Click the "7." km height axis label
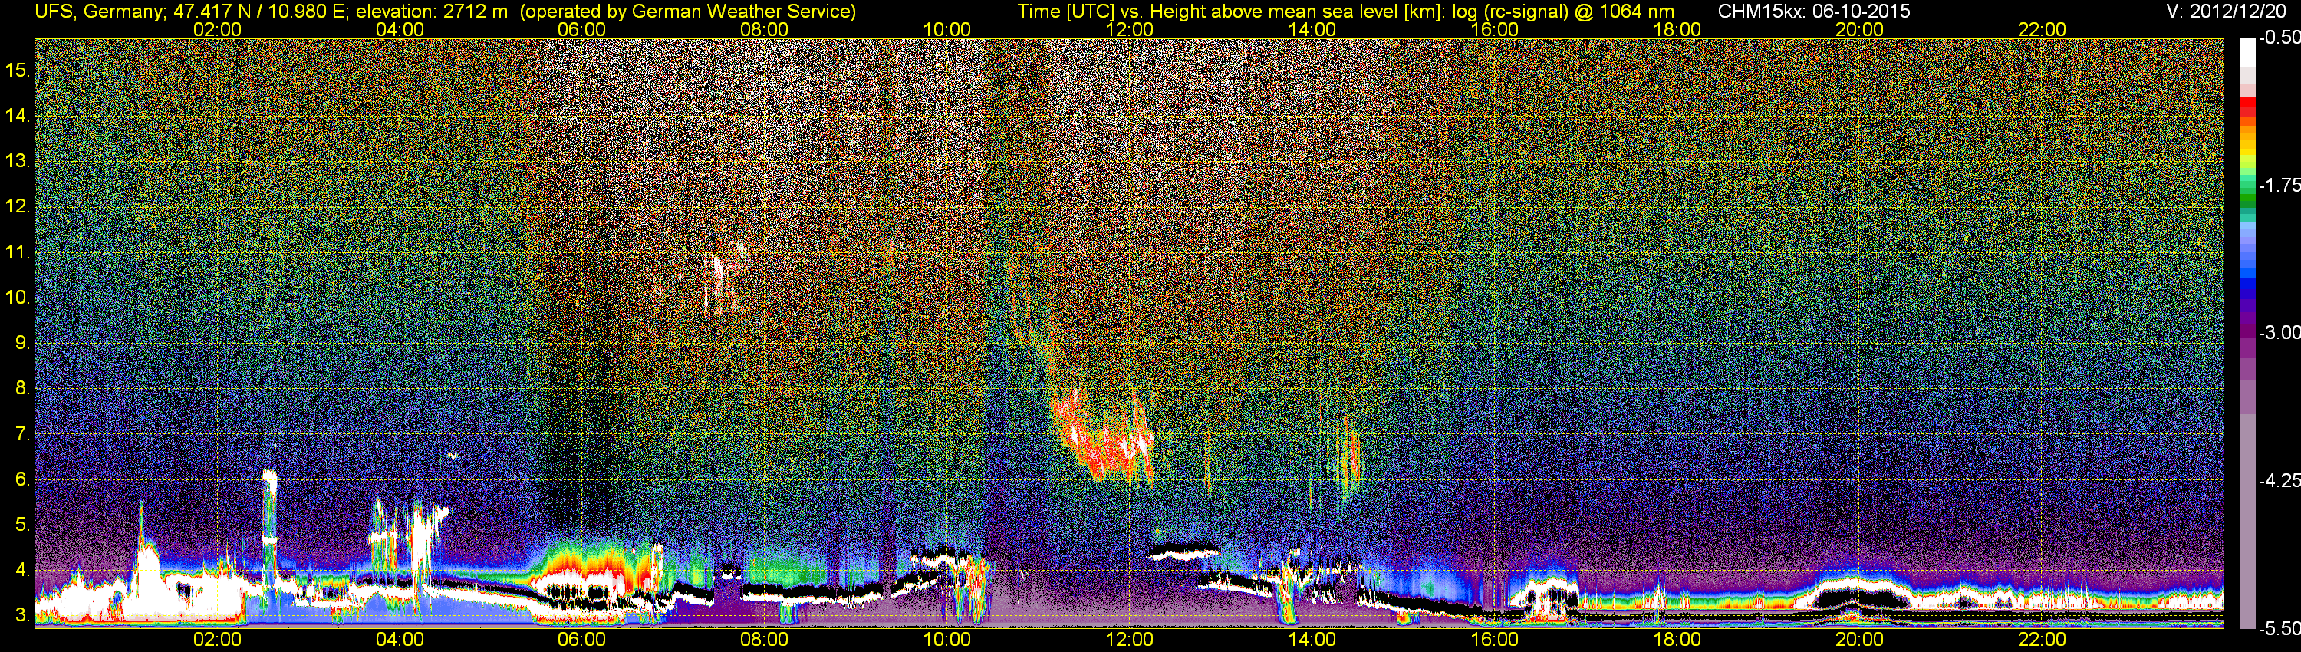 (x=22, y=434)
